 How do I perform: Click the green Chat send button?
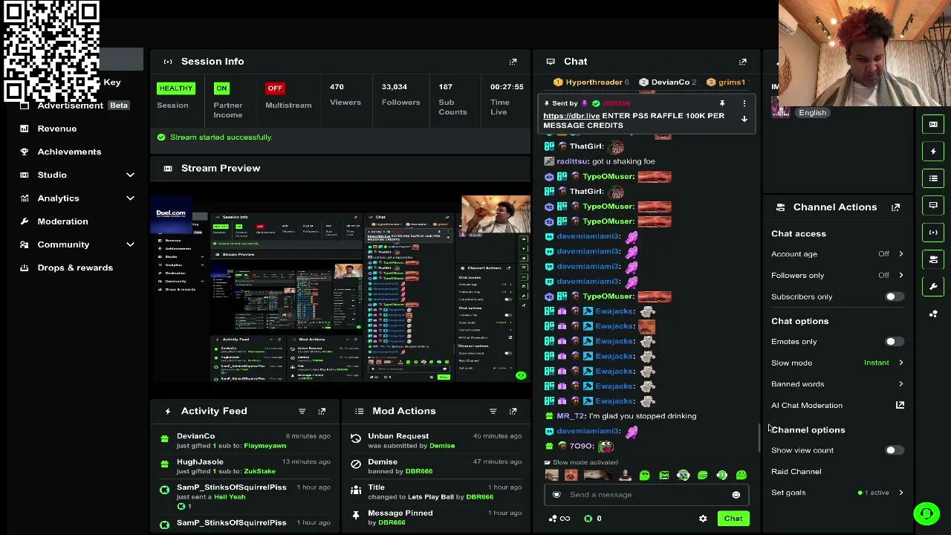pyautogui.click(x=733, y=519)
